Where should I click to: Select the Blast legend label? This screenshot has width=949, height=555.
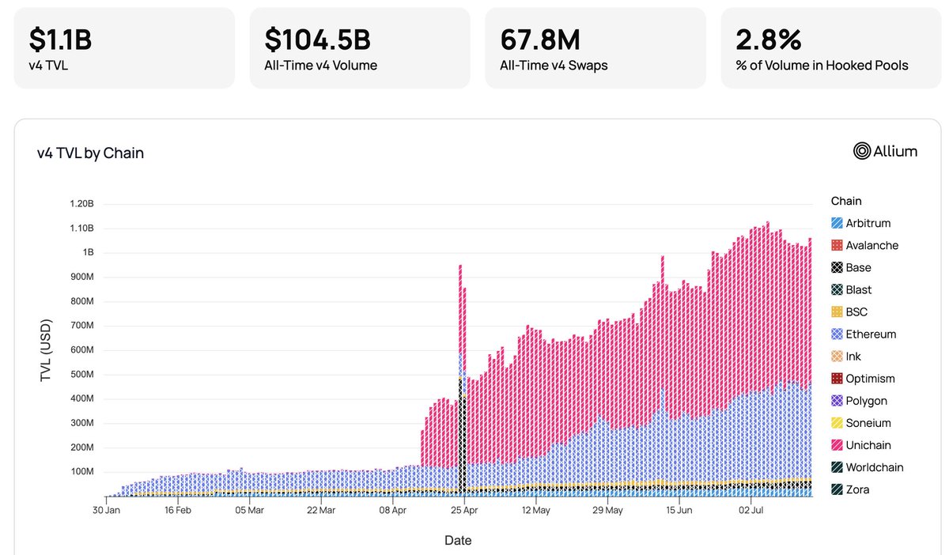(x=859, y=290)
